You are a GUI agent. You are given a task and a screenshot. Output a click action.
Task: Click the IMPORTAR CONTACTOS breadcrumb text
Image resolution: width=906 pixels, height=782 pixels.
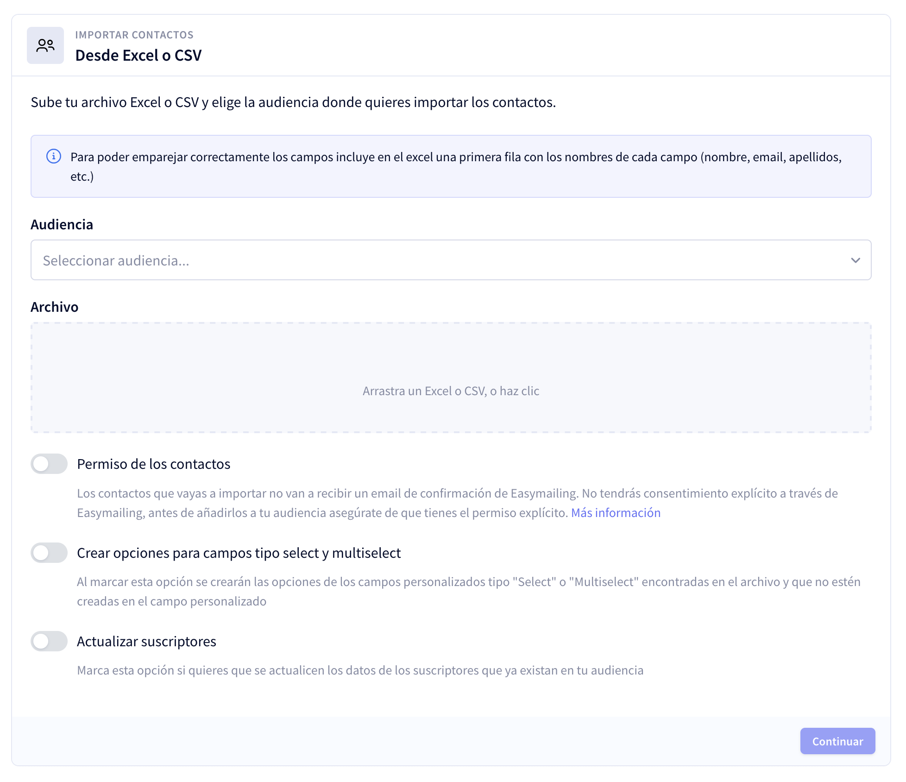pos(134,35)
